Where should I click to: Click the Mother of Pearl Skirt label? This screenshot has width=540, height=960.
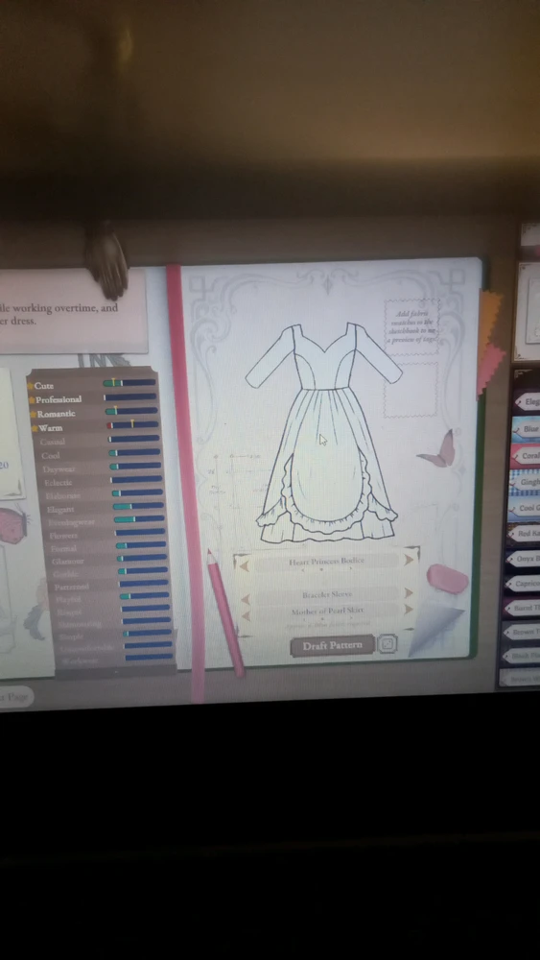(x=327, y=611)
